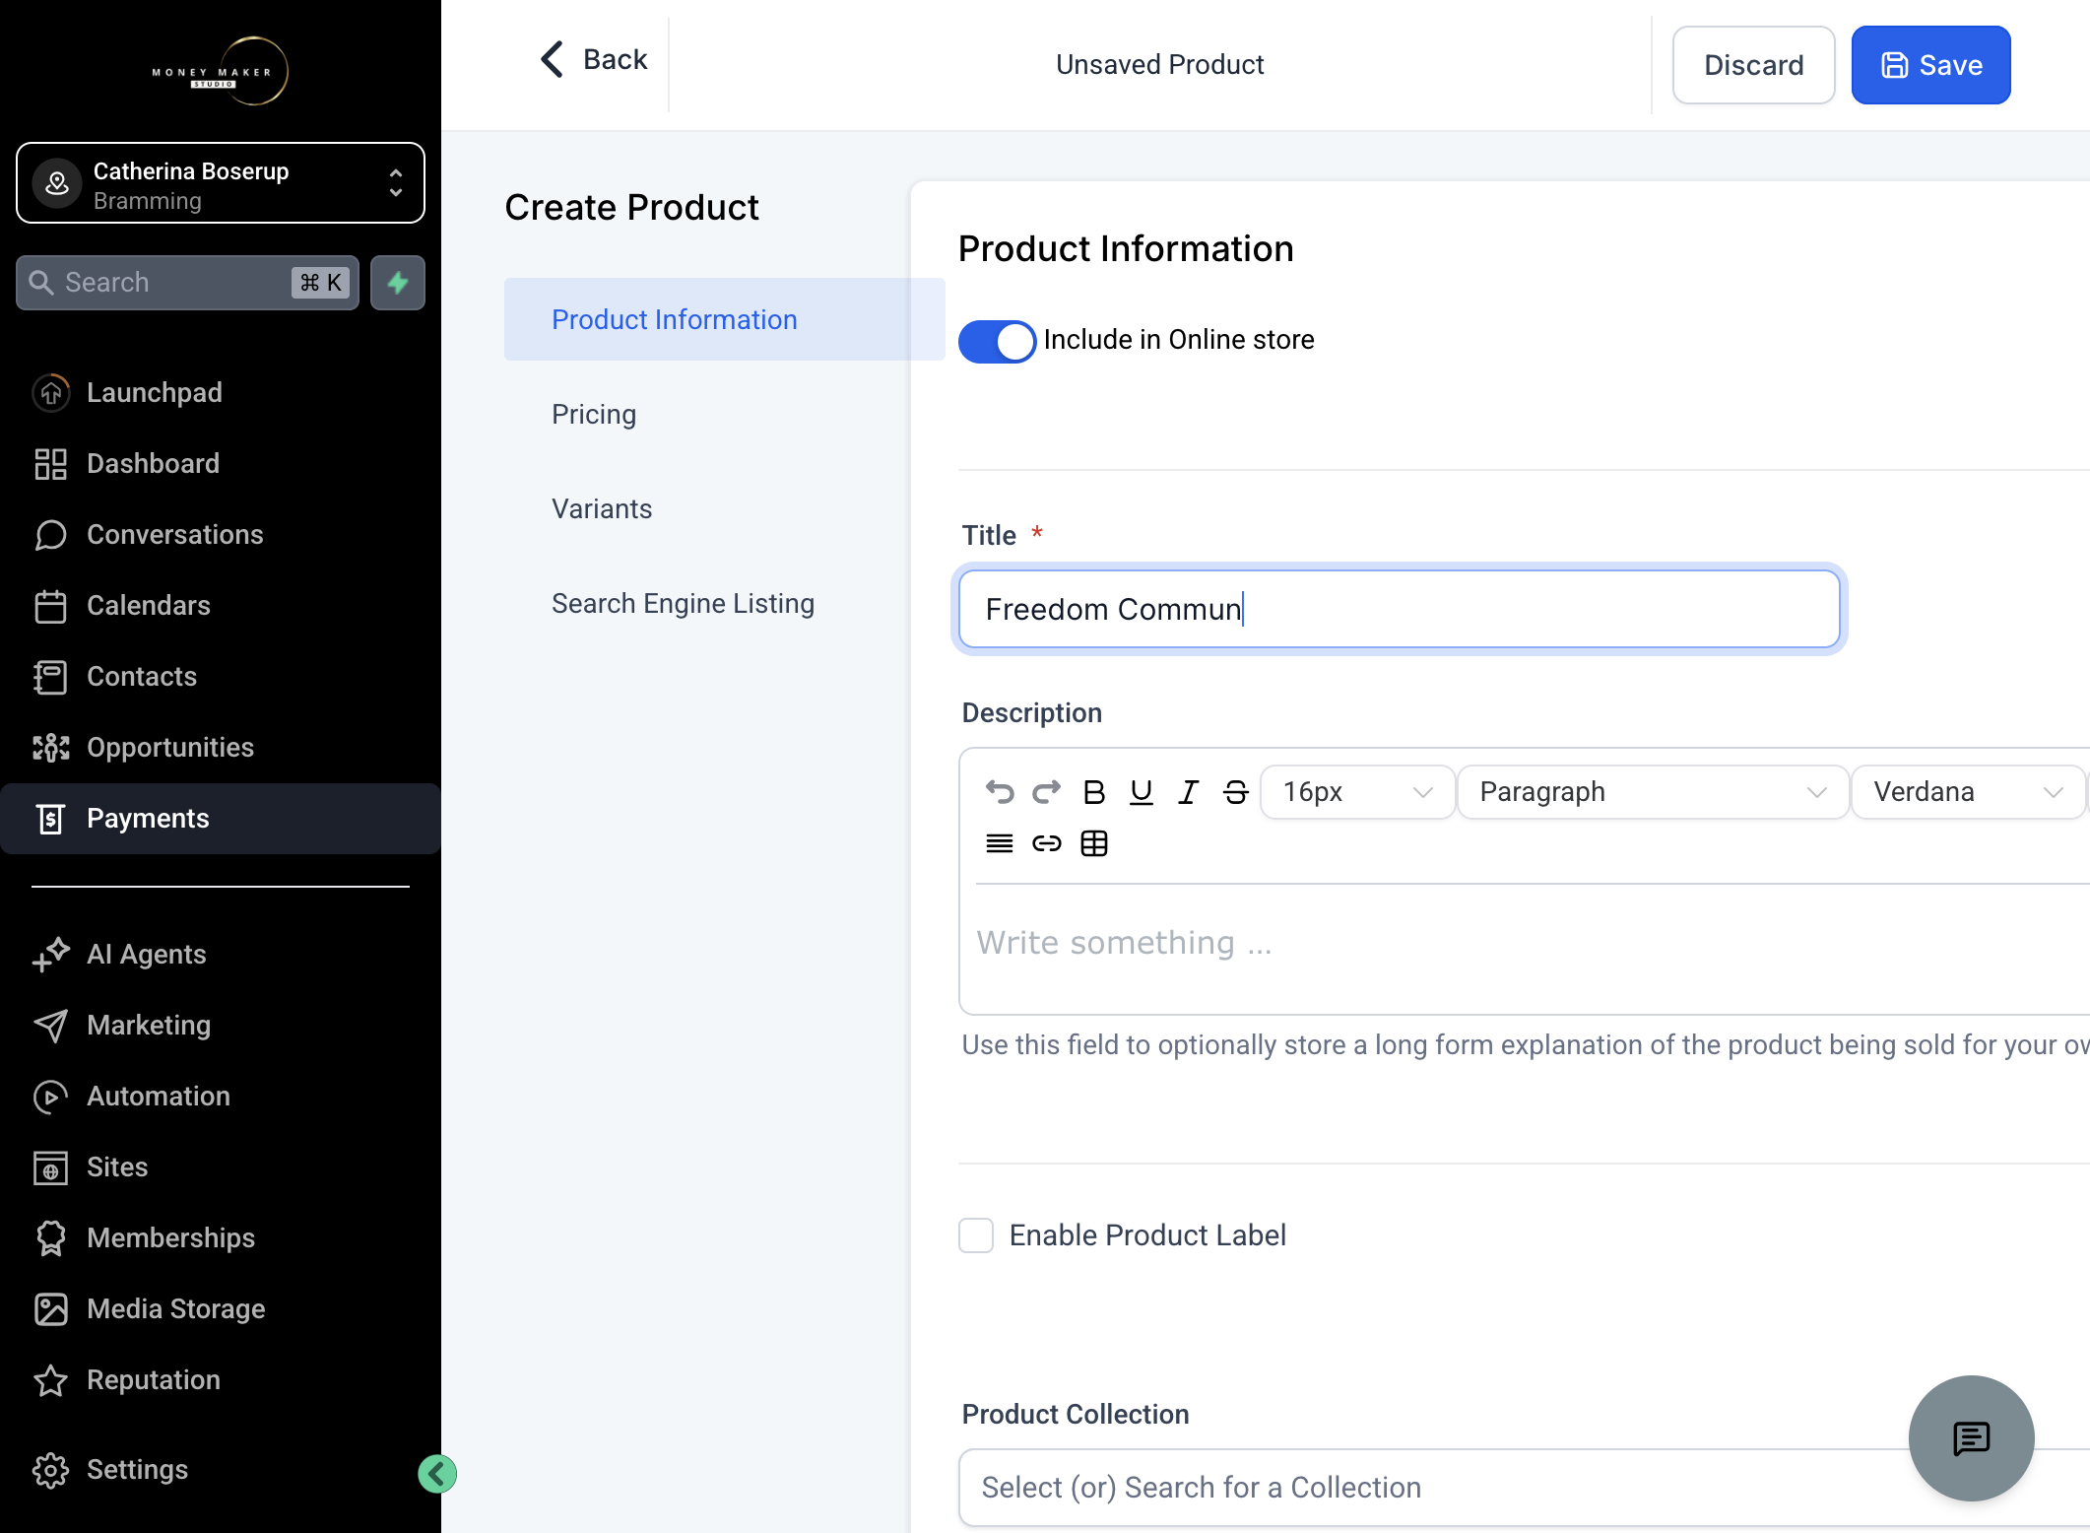Click the undo icon in description editor

[x=1000, y=792]
